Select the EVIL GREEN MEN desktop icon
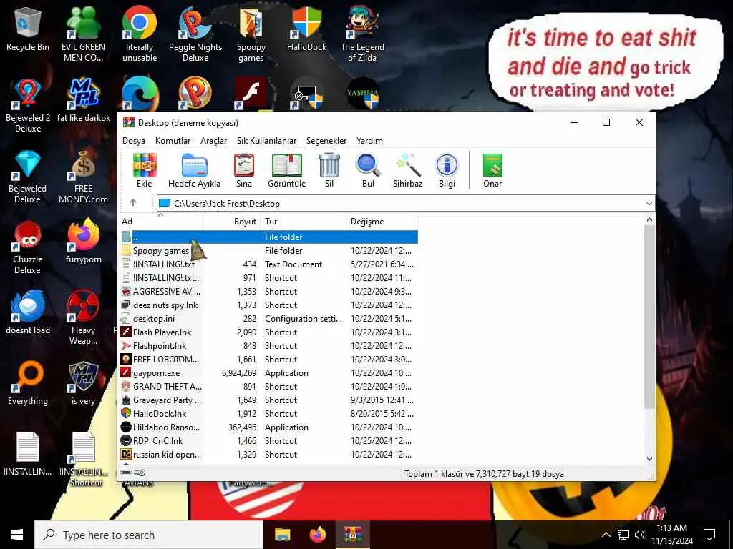Viewport: 733px width, 549px height. point(83,34)
